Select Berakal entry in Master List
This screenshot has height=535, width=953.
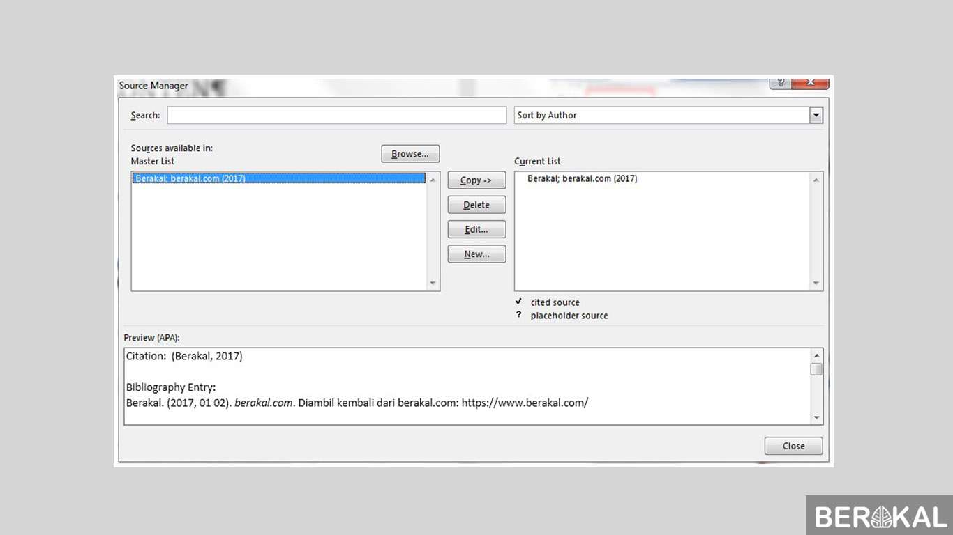click(278, 178)
